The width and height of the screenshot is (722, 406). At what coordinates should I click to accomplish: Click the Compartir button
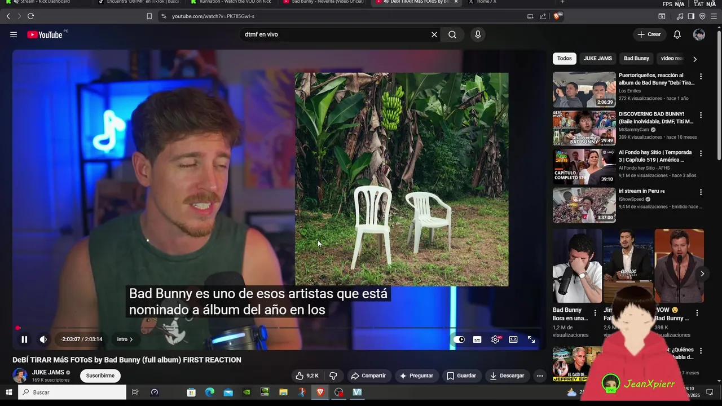pyautogui.click(x=368, y=376)
